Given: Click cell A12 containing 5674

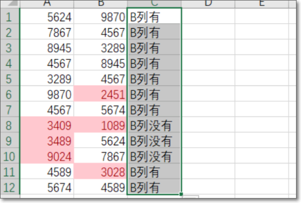Looking at the screenshot, I should (47, 187).
